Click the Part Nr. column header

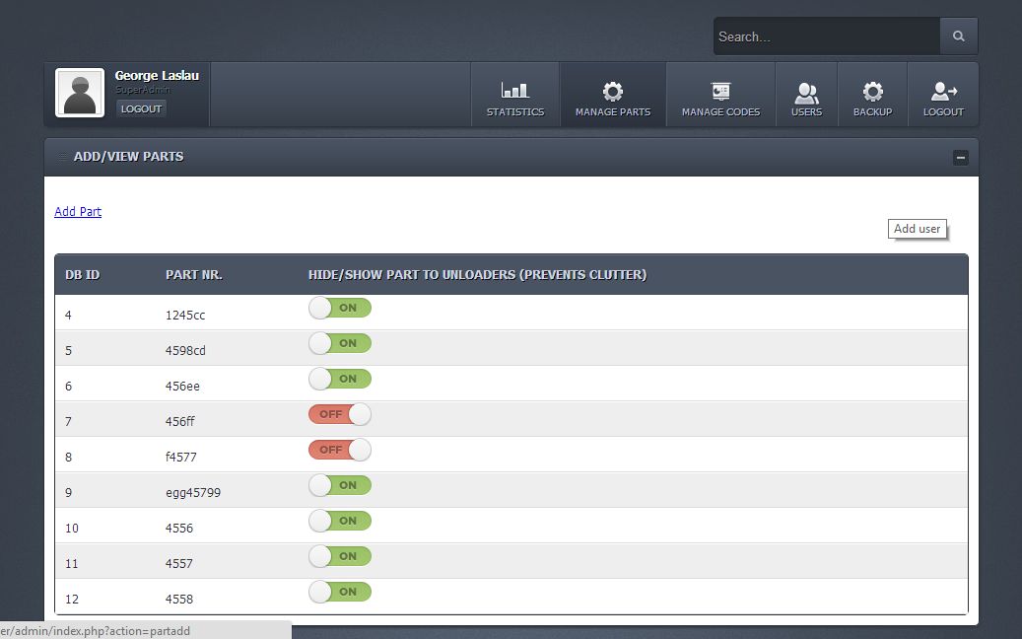pyautogui.click(x=194, y=275)
